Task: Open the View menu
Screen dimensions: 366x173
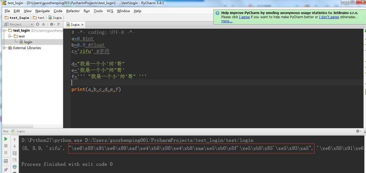Action: 28,11
